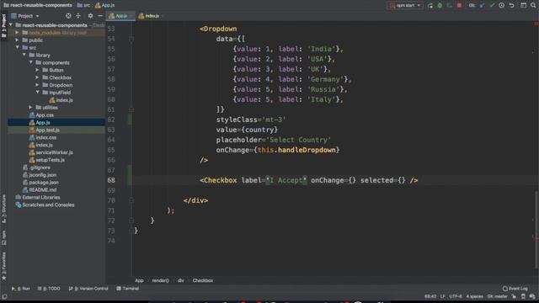Hide the Project panel with minus icon

(100, 16)
